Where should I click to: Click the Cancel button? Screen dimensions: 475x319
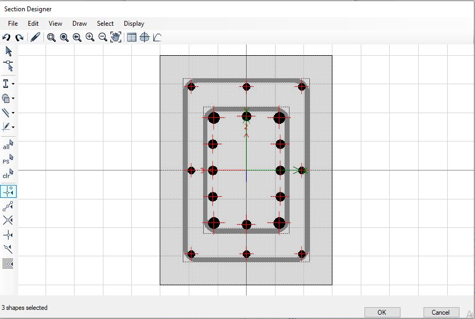(441, 313)
